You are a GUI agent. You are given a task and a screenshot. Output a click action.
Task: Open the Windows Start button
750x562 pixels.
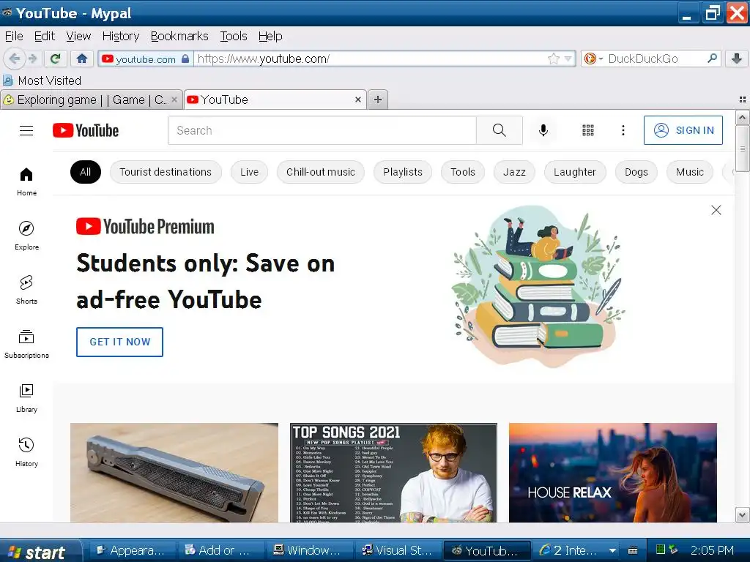tap(40, 551)
